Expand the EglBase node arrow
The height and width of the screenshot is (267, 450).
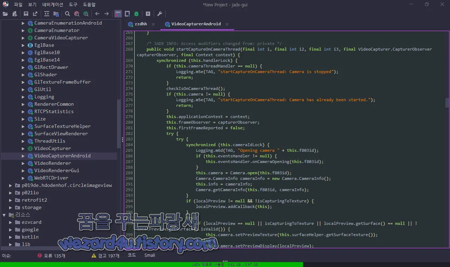point(23,45)
